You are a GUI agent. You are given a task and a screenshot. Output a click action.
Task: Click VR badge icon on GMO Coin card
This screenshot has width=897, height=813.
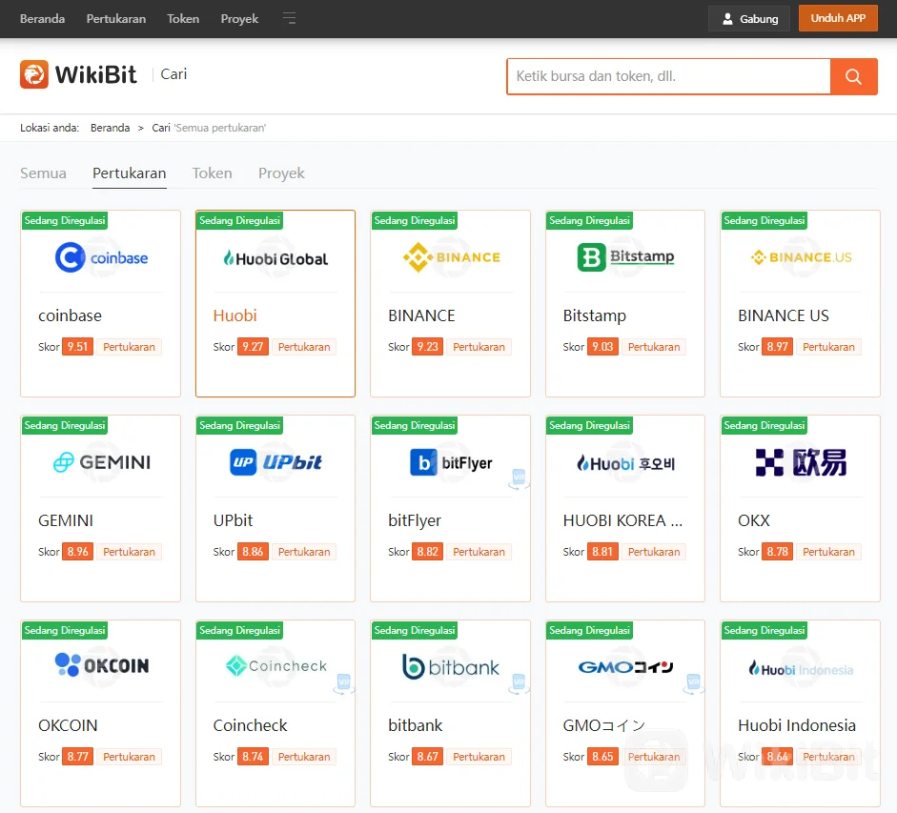[694, 683]
